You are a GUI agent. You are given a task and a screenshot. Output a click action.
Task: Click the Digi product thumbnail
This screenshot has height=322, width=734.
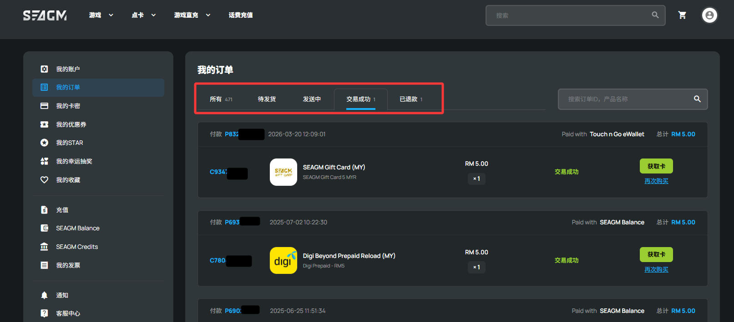pyautogui.click(x=283, y=261)
